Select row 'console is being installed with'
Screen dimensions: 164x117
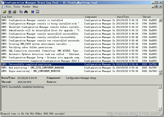[80, 24]
